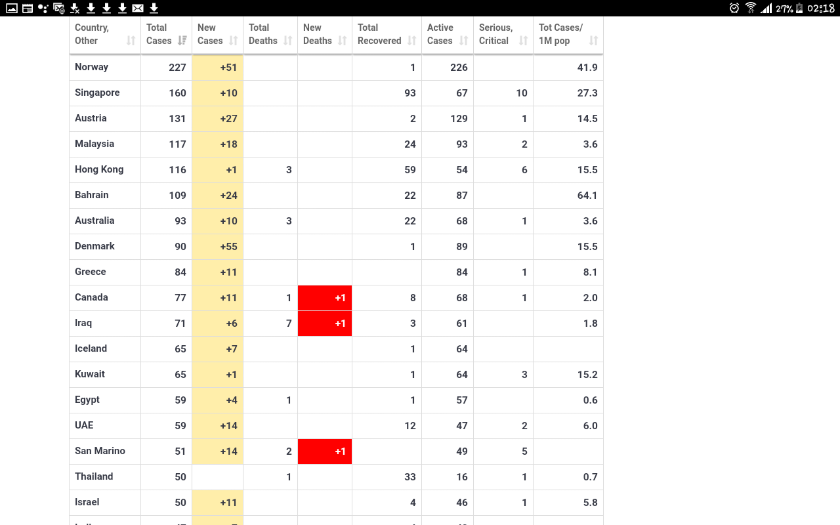
Task: Select the Singapore country name
Action: (97, 93)
